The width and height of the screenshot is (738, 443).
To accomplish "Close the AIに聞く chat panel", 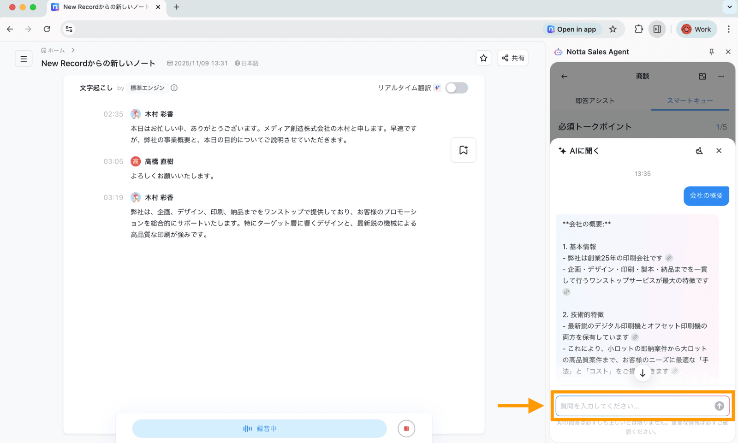I will tap(719, 151).
